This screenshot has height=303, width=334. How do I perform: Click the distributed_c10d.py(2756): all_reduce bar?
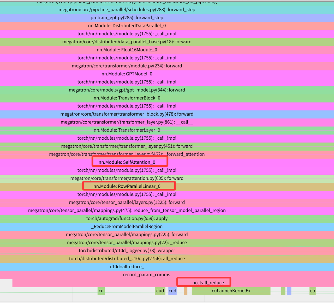(127, 258)
